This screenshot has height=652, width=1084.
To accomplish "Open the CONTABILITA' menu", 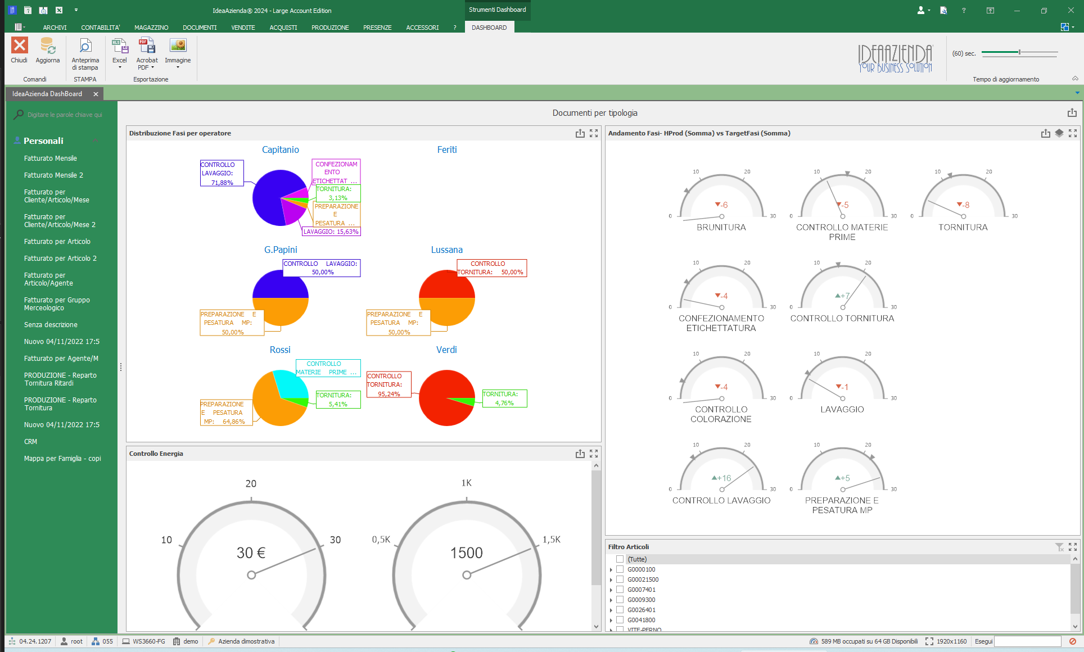I will click(101, 28).
